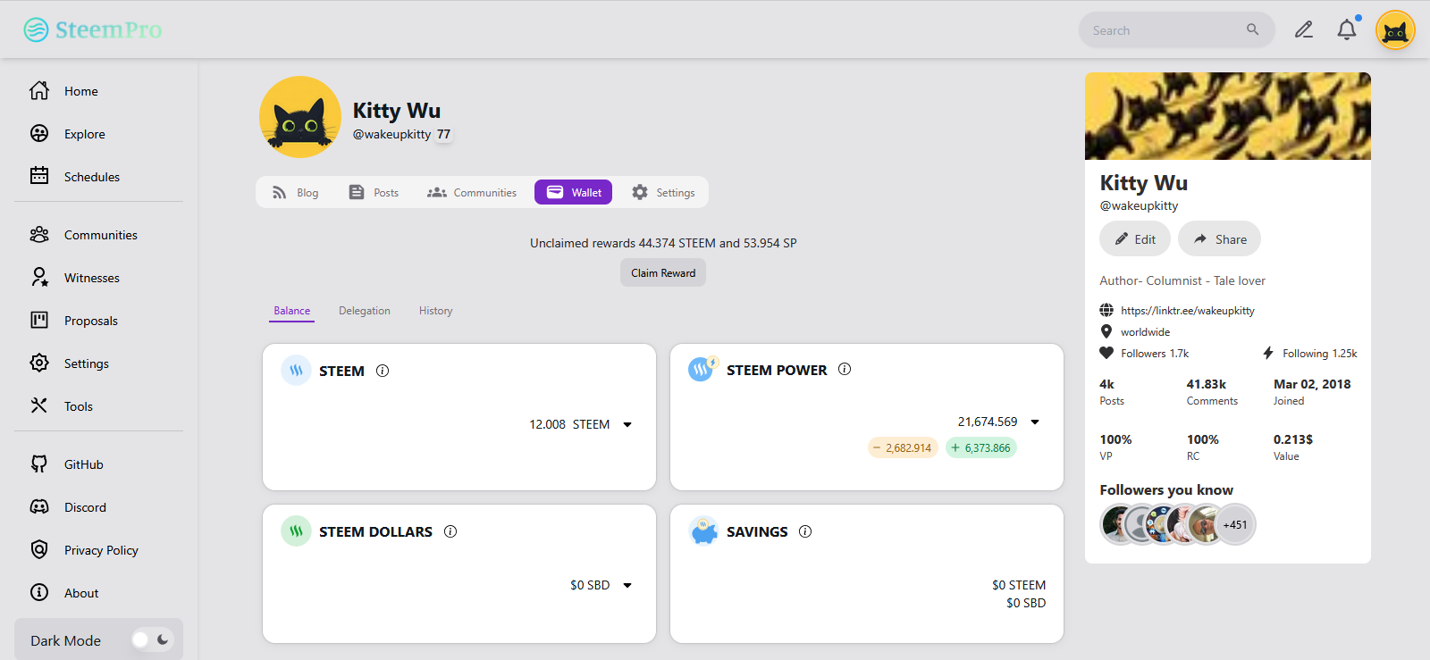1430x660 pixels.
Task: Click the Schedules calendar icon
Action: (x=39, y=176)
